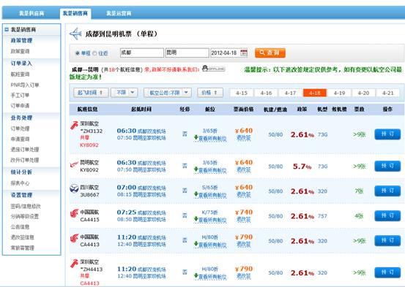Click the 昆明 destination city field
Screen dimensions: 405x287
[x=187, y=53]
